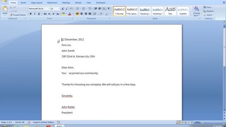Open proofing errors status icon

tap(29, 122)
